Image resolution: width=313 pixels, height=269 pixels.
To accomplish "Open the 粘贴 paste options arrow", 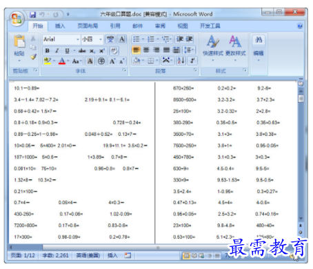I will (19, 61).
